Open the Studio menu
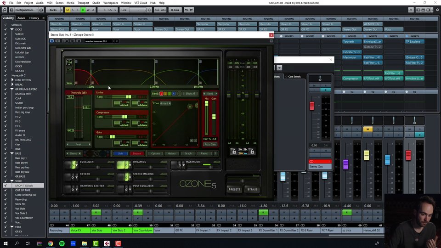The image size is (441, 248). click(96, 3)
